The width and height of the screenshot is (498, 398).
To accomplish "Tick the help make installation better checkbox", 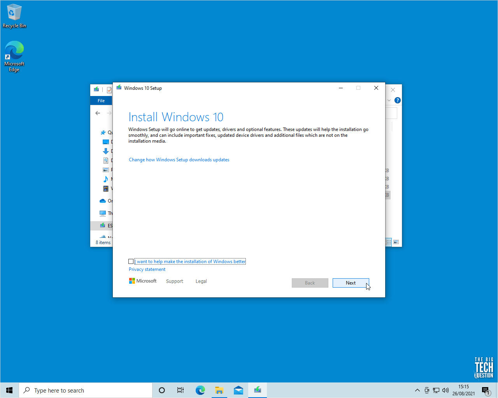I will [131, 262].
